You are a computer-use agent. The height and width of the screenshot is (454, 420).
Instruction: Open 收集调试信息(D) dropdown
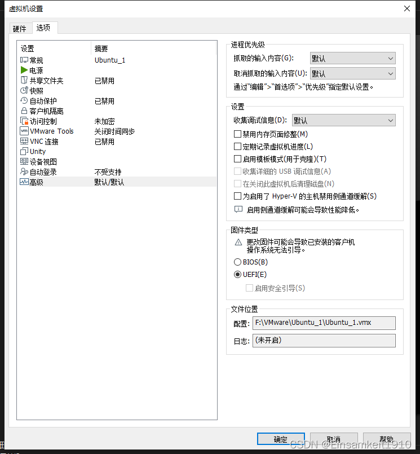(x=343, y=120)
